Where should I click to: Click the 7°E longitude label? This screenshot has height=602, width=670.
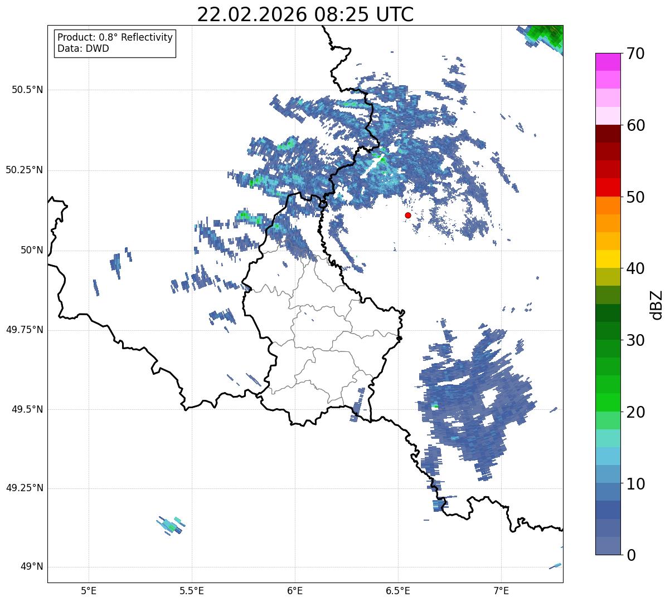tap(501, 590)
